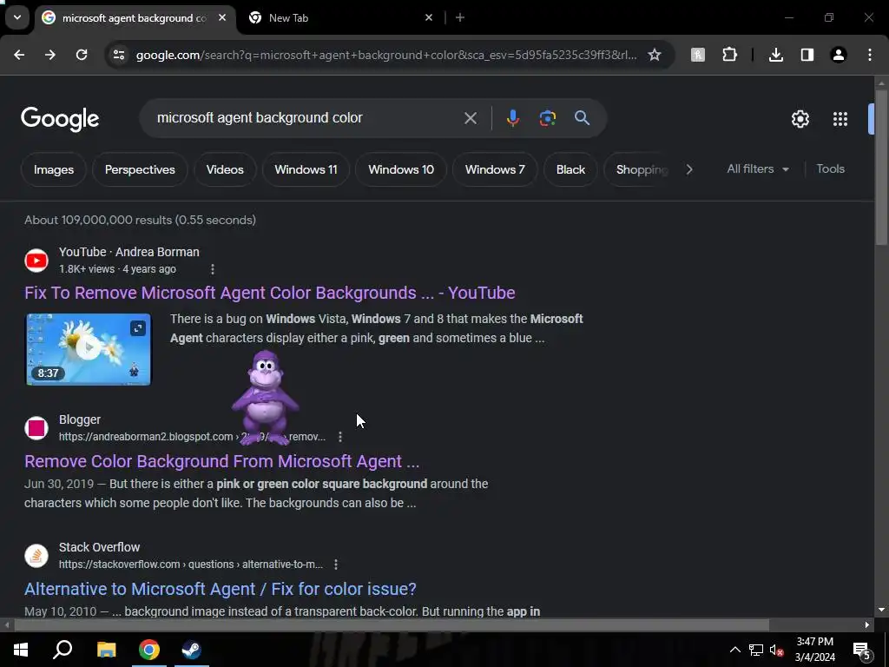Show more filter chips with right chevron

click(x=688, y=169)
